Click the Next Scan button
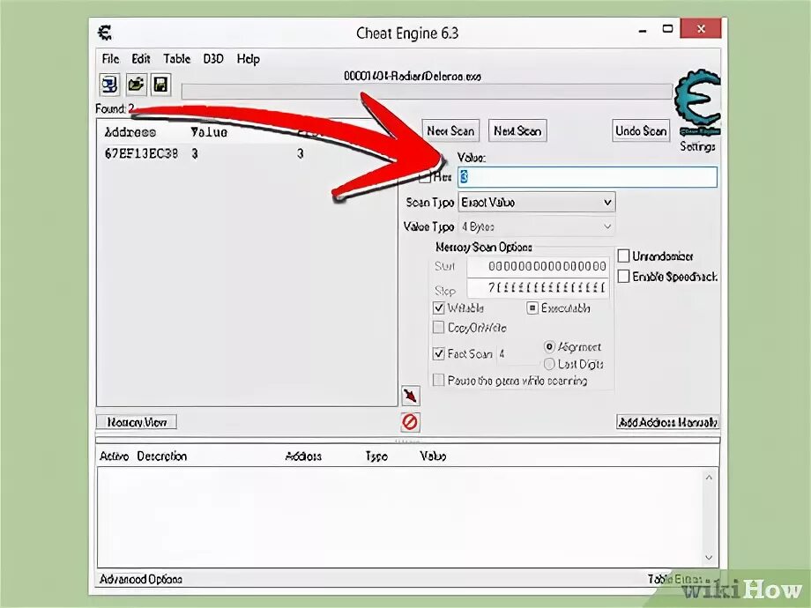Image resolution: width=811 pixels, height=608 pixels. (517, 130)
